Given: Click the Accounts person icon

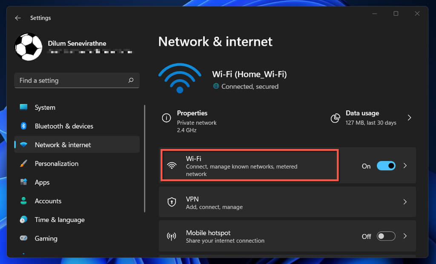Looking at the screenshot, I should tap(24, 201).
